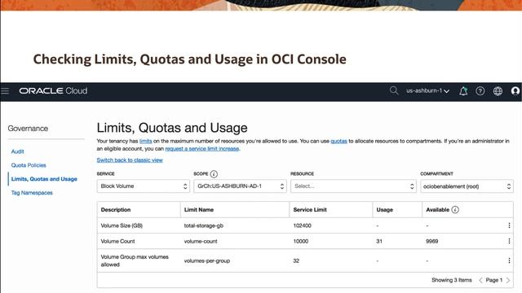
Task: Open actions menu for volumes-per-group row
Action: [x=509, y=260]
